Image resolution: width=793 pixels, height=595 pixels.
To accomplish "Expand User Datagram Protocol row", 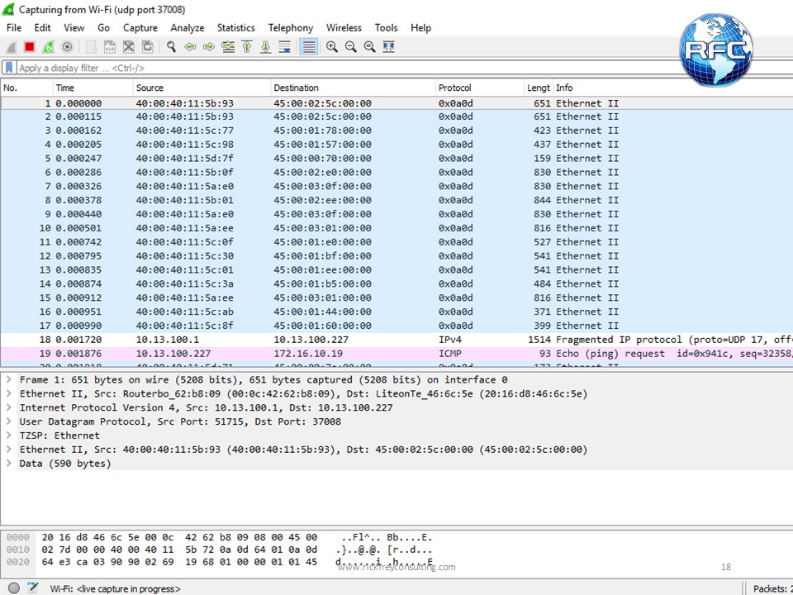I will coord(8,421).
